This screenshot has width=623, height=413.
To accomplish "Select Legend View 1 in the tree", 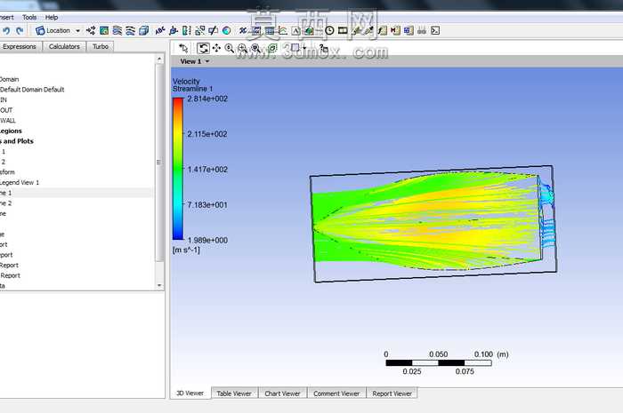I will point(20,182).
